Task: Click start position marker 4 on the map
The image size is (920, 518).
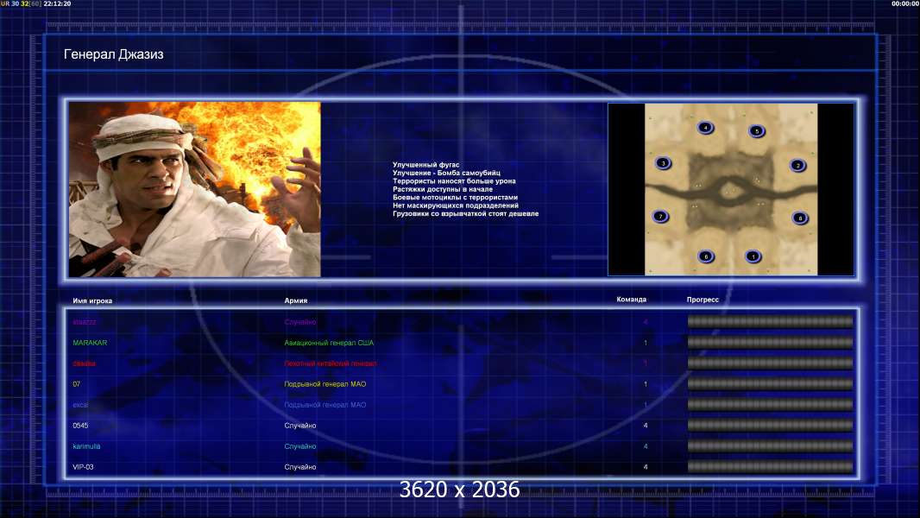Action: pyautogui.click(x=705, y=127)
